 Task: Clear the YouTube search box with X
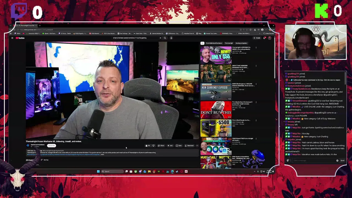[160, 38]
